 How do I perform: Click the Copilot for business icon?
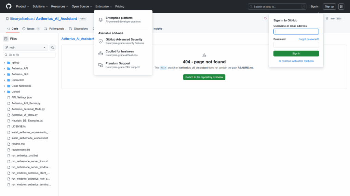[101, 53]
